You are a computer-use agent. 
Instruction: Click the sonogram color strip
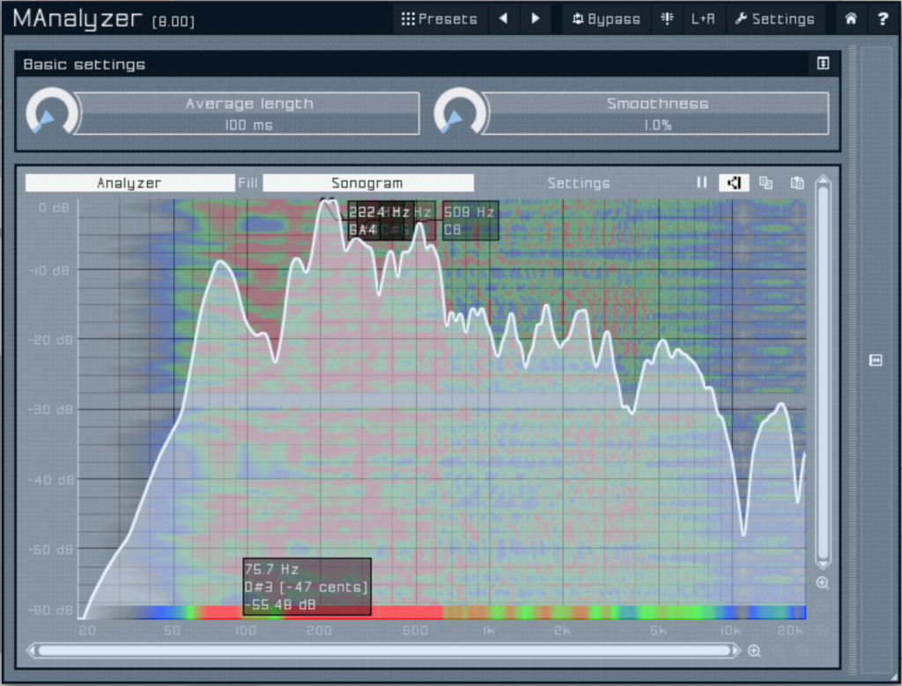click(x=442, y=612)
